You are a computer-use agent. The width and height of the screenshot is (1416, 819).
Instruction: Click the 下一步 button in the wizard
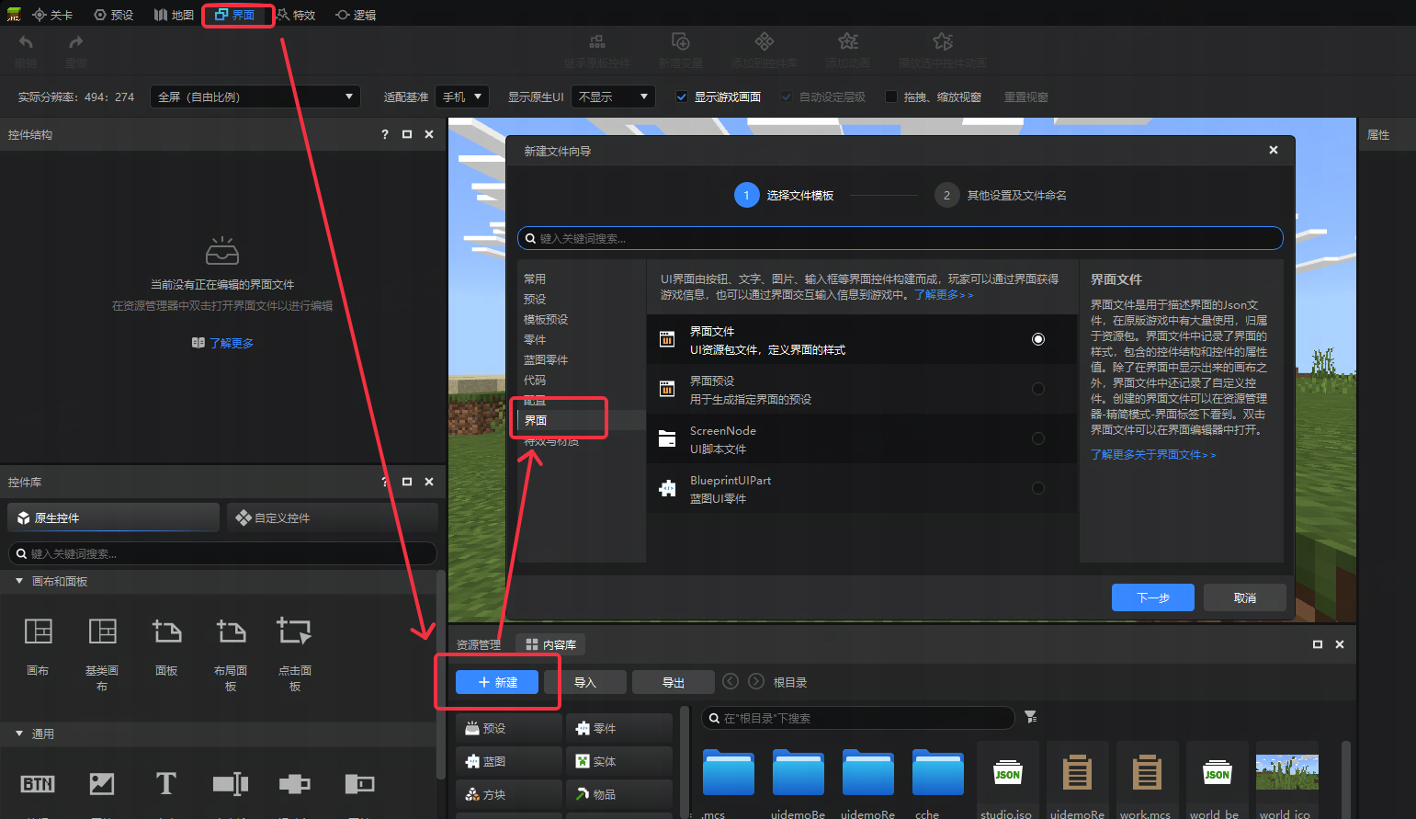click(x=1152, y=597)
